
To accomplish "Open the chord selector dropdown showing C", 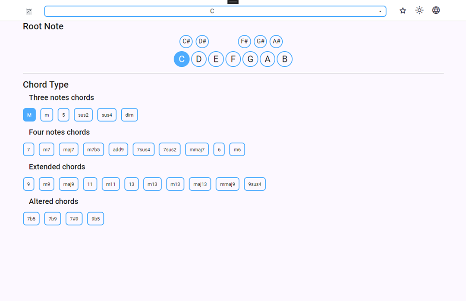I will pos(215,11).
